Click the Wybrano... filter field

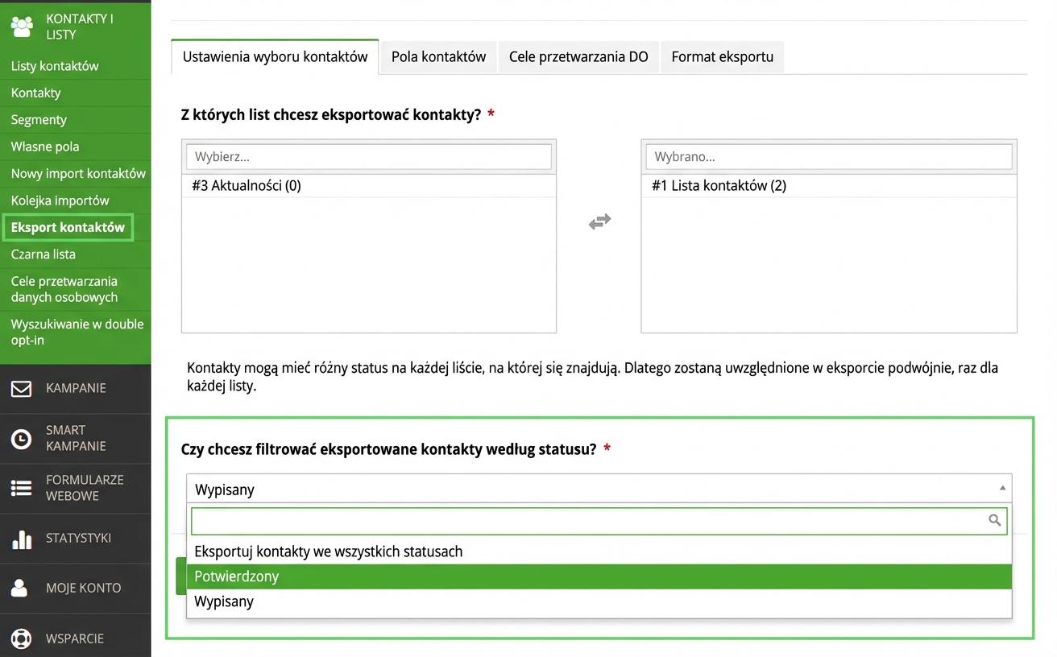829,157
